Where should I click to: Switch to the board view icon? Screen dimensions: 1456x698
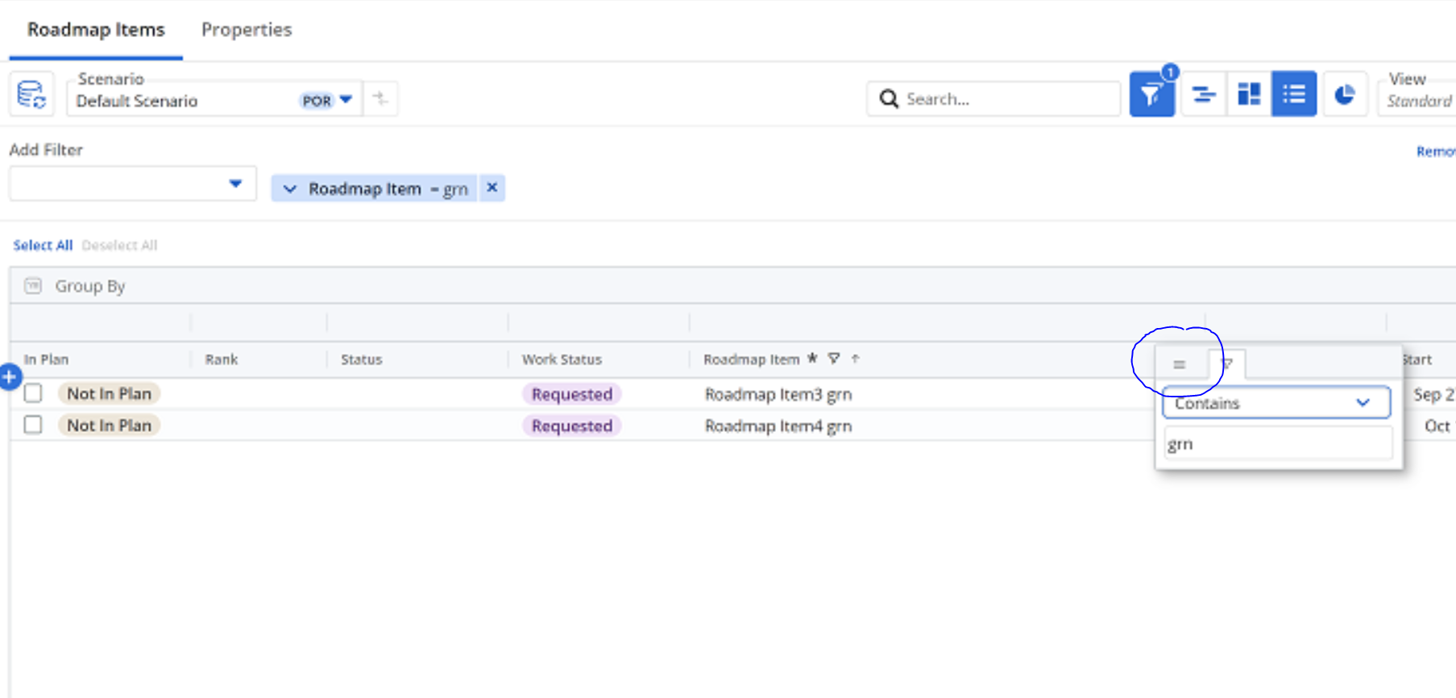click(1248, 95)
